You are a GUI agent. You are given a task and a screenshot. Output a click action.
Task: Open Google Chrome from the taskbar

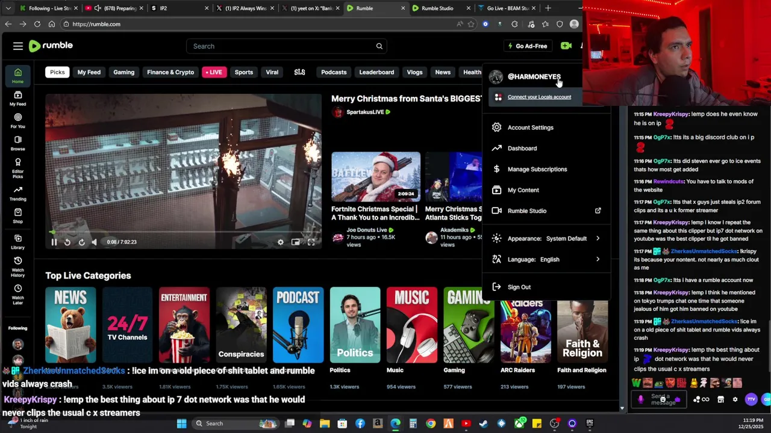(431, 423)
